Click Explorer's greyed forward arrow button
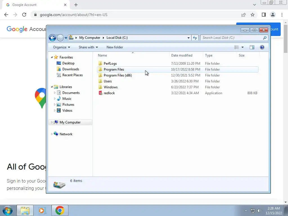Viewport: 288px width, 216px height. tap(60, 38)
